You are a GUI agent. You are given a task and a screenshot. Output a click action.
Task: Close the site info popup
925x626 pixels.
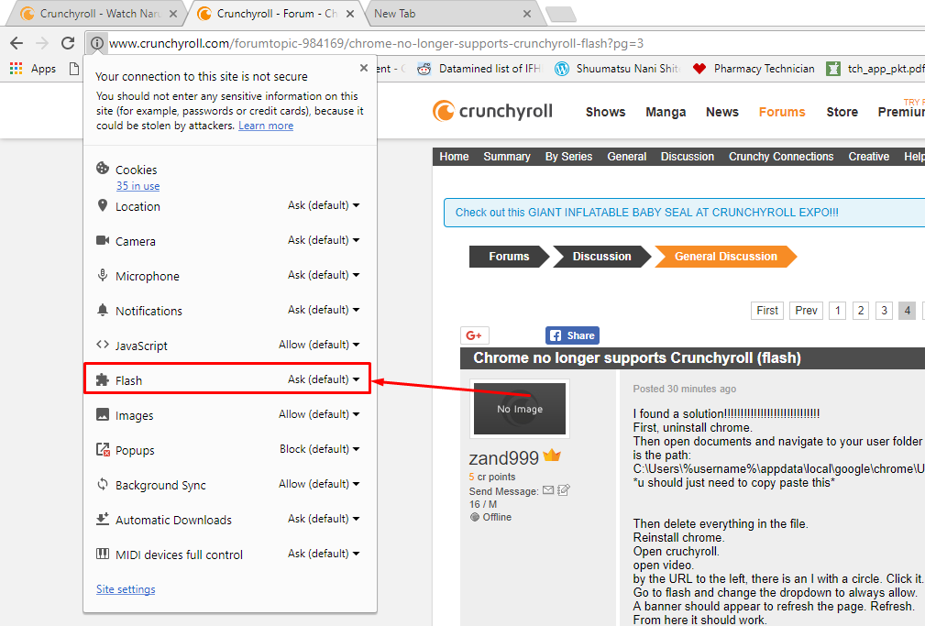(x=363, y=68)
